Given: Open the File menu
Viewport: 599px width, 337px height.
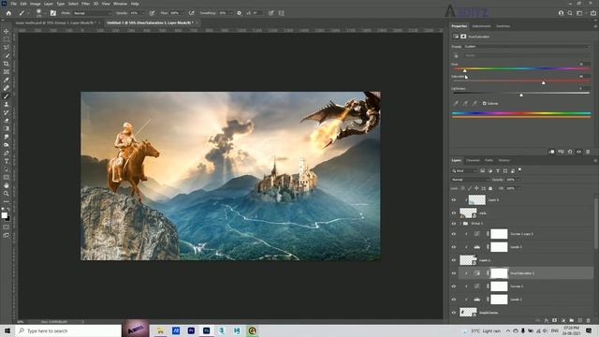Looking at the screenshot, I should 13,4.
